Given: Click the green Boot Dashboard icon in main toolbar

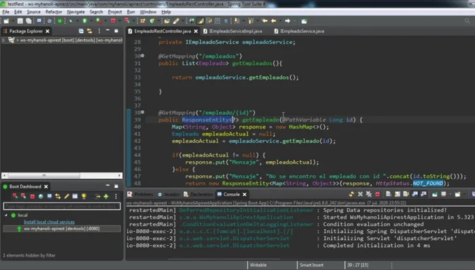Looking at the screenshot, I should 60,21.
